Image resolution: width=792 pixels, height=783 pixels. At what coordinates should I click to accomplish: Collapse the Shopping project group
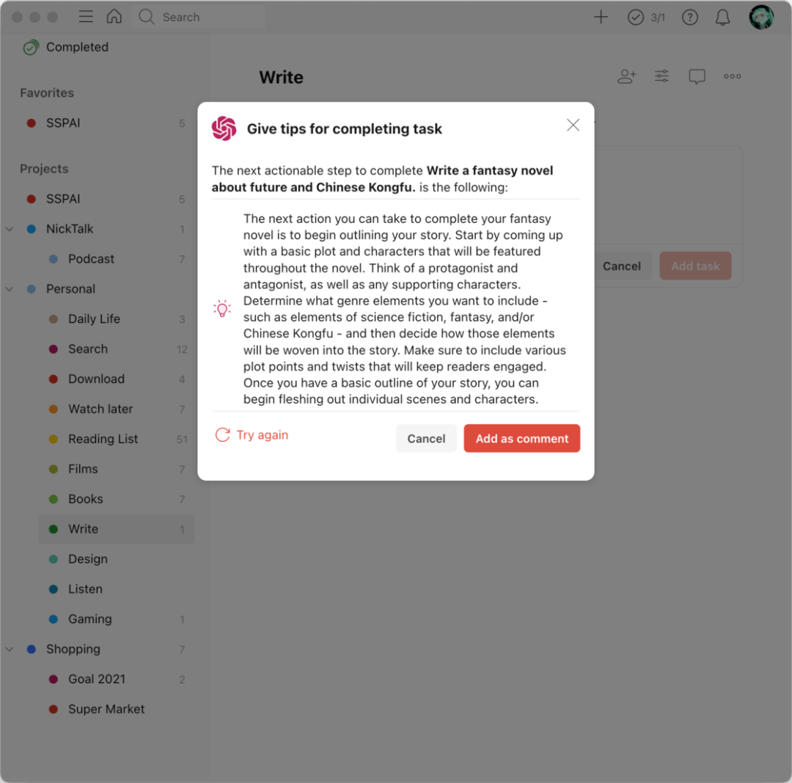coord(9,649)
